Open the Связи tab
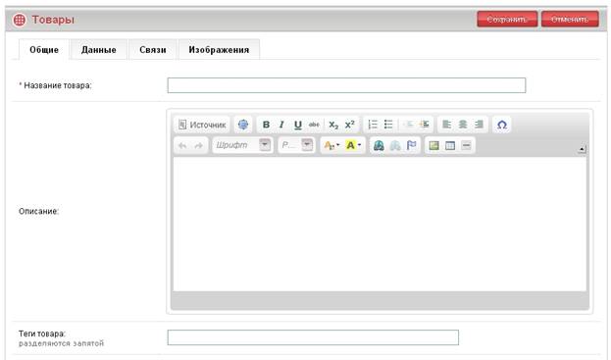 tap(153, 49)
